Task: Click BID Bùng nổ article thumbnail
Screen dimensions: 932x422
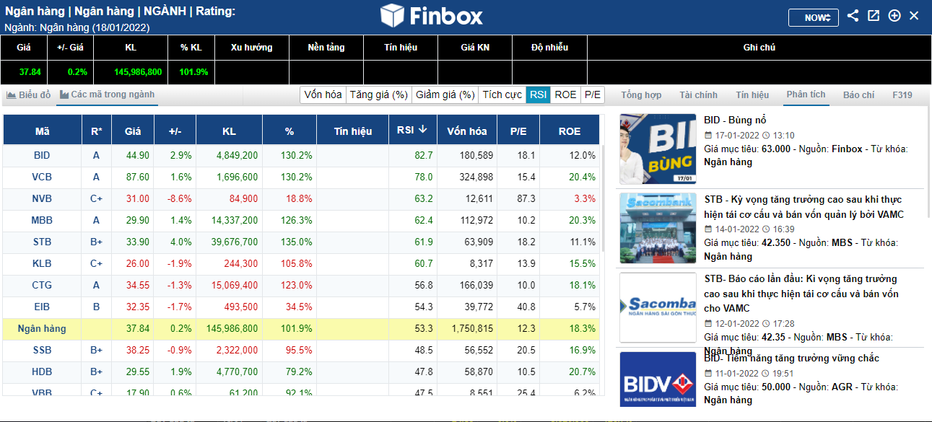Action: pos(658,149)
